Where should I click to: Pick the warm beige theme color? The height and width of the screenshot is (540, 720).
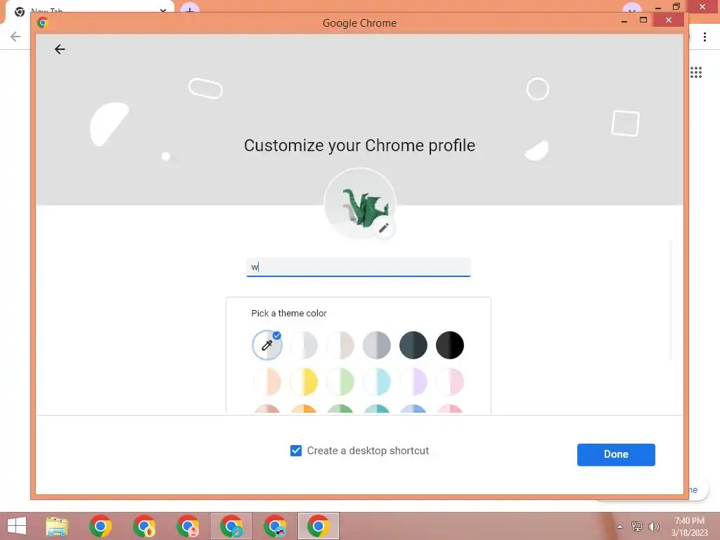340,345
